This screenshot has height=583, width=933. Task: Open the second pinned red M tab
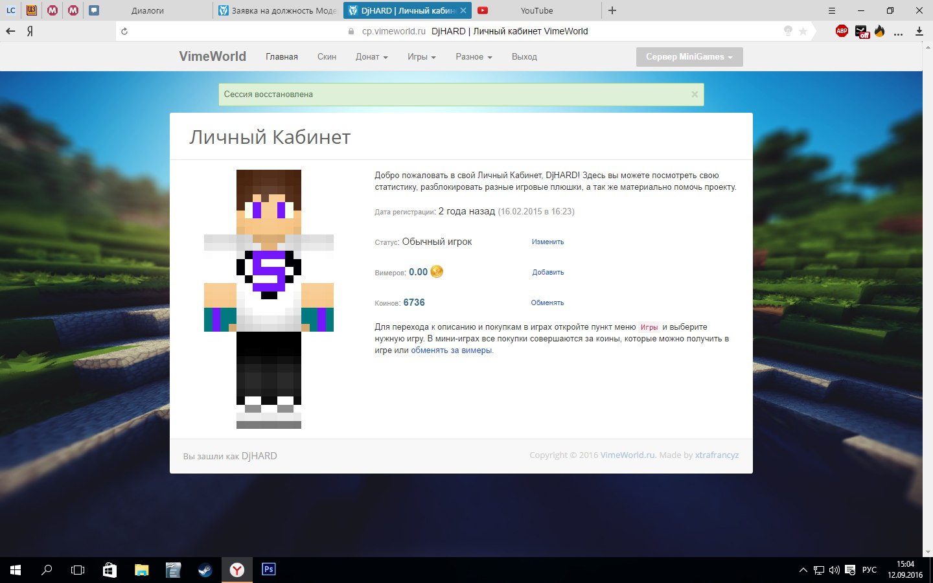73,10
